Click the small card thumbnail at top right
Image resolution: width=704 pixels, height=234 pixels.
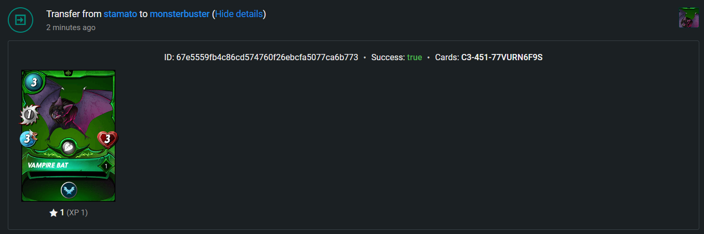coord(688,18)
